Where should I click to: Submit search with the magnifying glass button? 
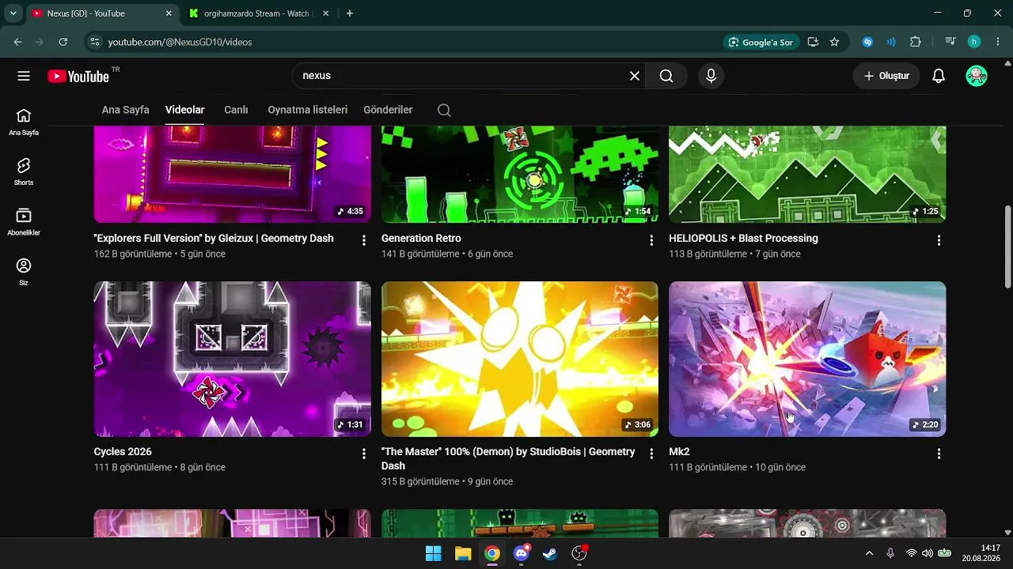pyautogui.click(x=666, y=76)
